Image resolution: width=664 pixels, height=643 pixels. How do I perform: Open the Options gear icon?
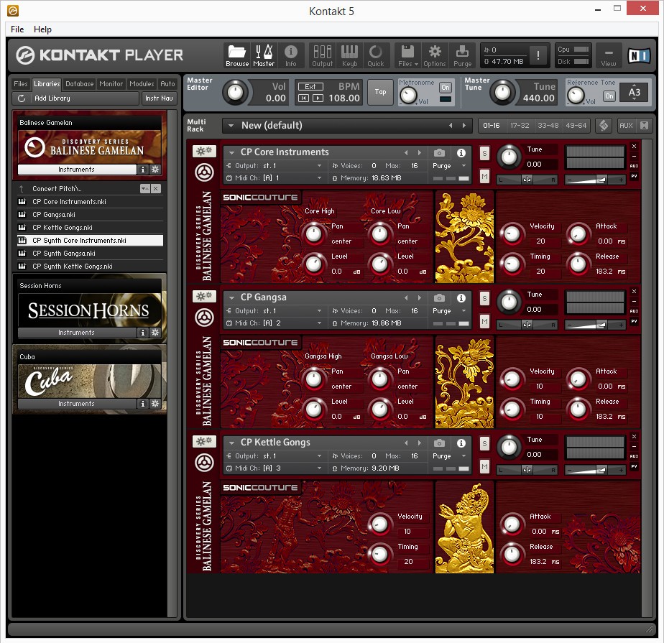(x=435, y=55)
